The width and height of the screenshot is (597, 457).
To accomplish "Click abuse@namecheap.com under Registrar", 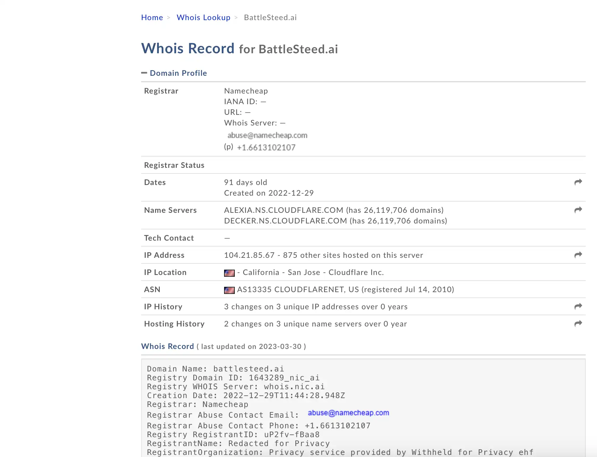I will (267, 135).
